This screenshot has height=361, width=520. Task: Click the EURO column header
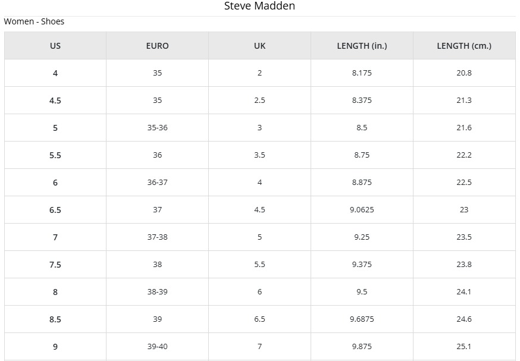[157, 46]
